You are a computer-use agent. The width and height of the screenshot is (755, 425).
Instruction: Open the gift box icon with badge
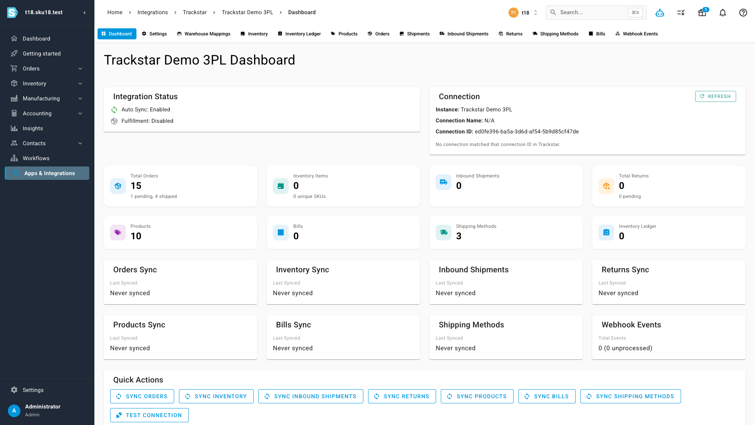coord(702,13)
